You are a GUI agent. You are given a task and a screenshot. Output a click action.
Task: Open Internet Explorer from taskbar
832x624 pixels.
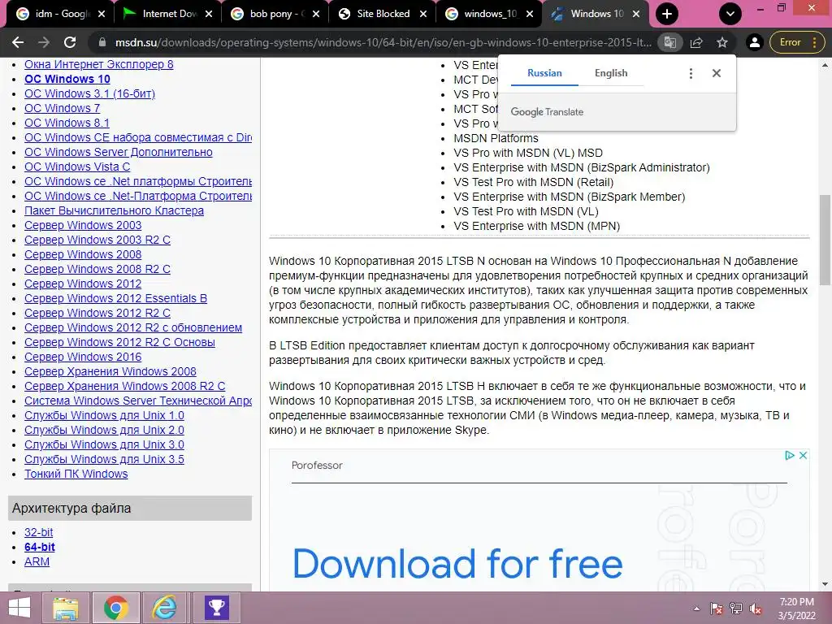tap(165, 608)
